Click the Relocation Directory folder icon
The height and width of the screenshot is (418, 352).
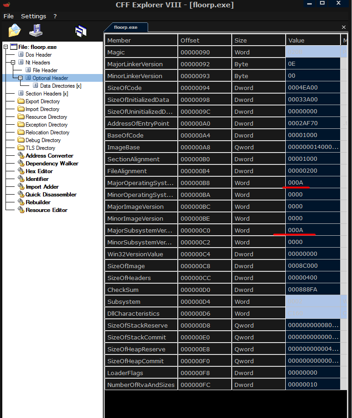pyautogui.click(x=21, y=132)
